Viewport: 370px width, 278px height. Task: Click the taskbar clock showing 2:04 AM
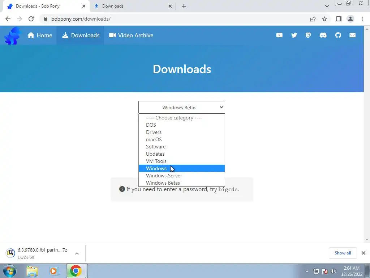pyautogui.click(x=351, y=271)
